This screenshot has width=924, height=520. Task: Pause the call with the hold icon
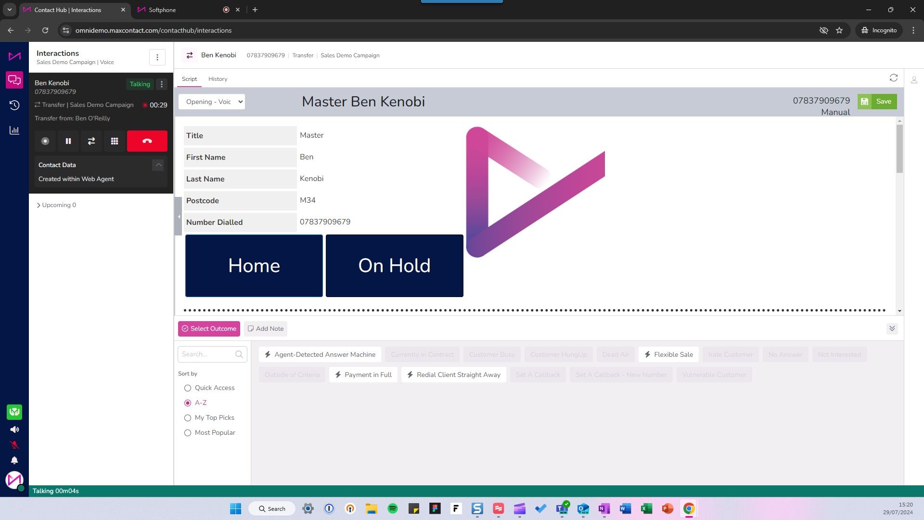tap(68, 141)
